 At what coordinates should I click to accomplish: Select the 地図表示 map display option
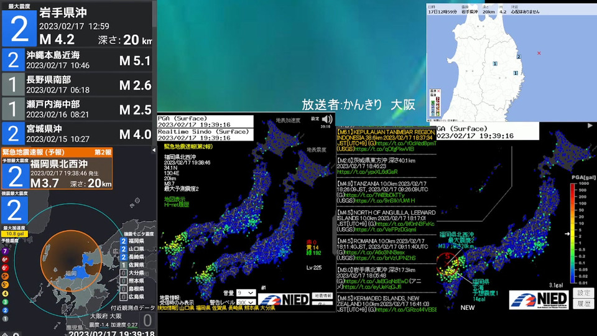click(x=175, y=199)
